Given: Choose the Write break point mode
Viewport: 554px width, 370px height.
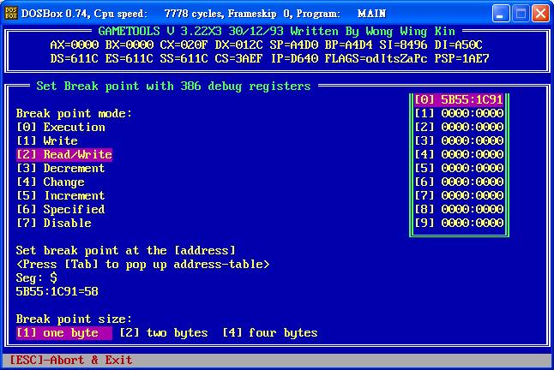Looking at the screenshot, I should pos(47,140).
